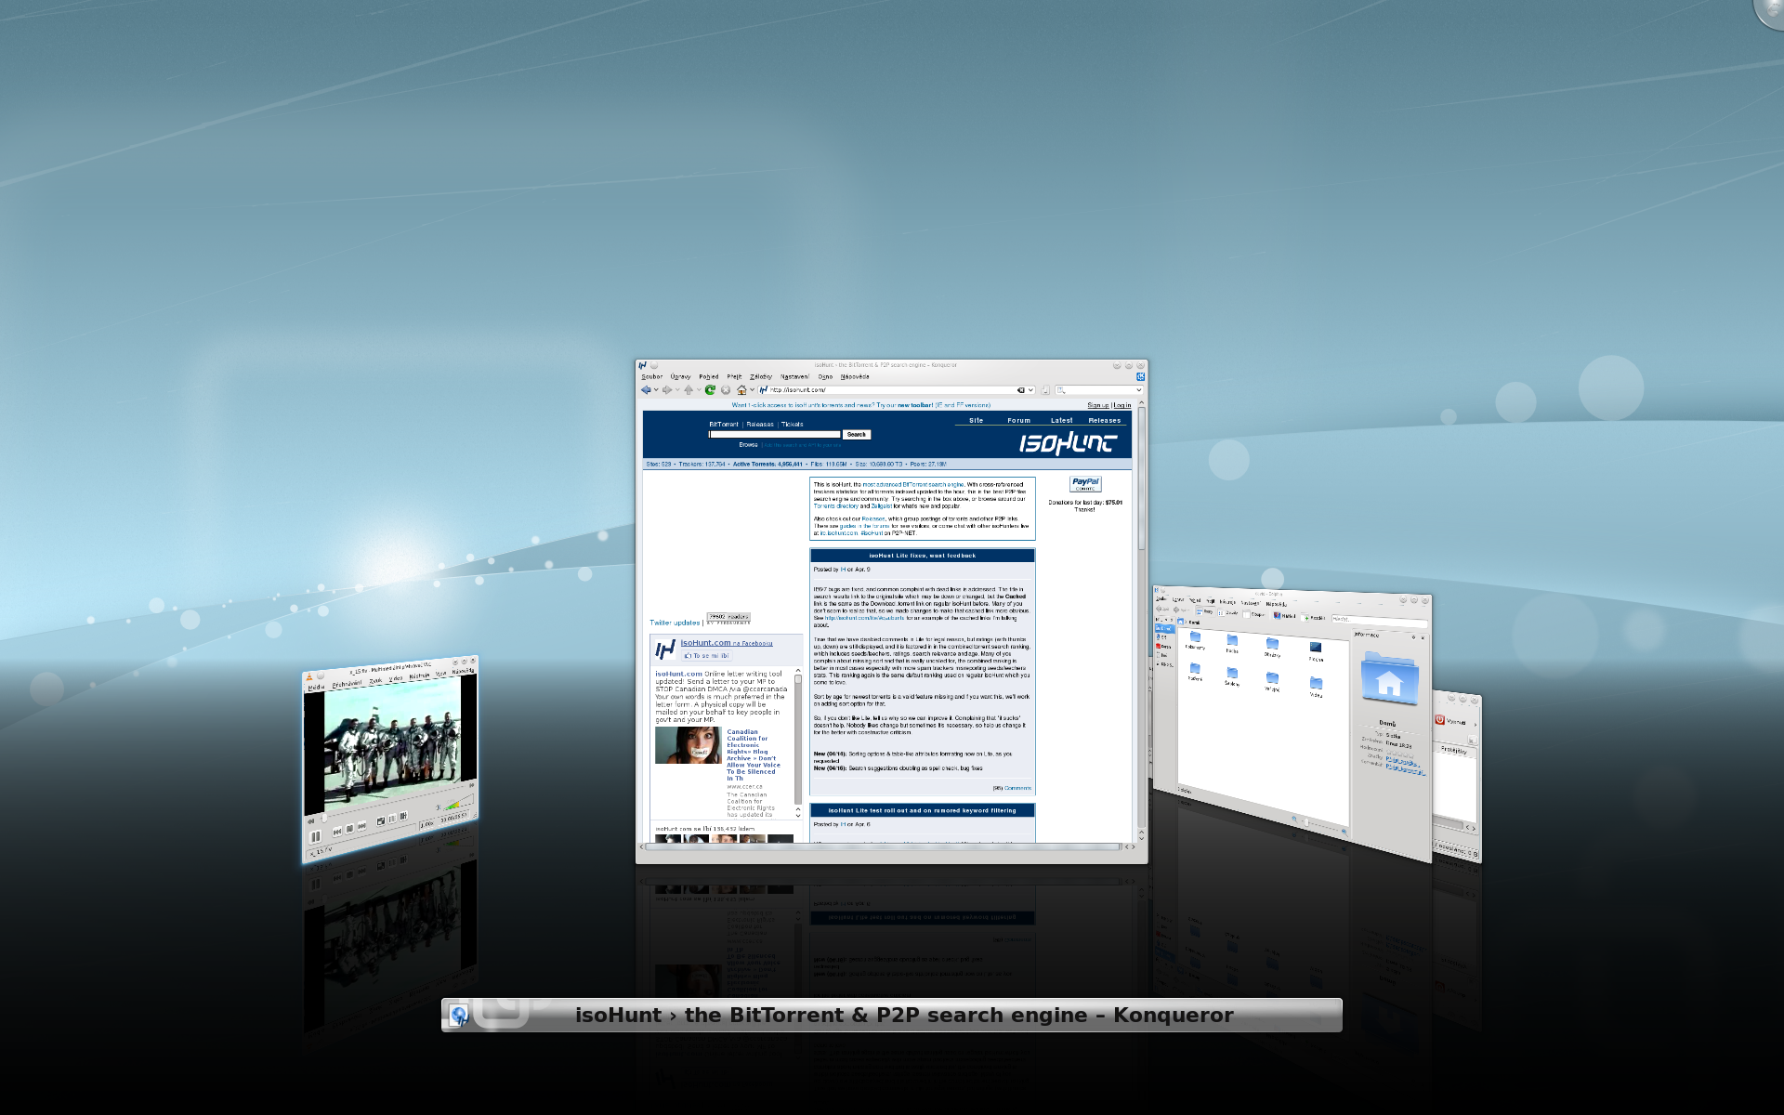1784x1115 pixels.
Task: Open the Forward history dropdown arrow
Action: 677,390
